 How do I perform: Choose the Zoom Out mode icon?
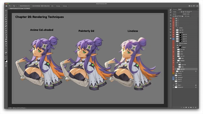pos(16,6)
